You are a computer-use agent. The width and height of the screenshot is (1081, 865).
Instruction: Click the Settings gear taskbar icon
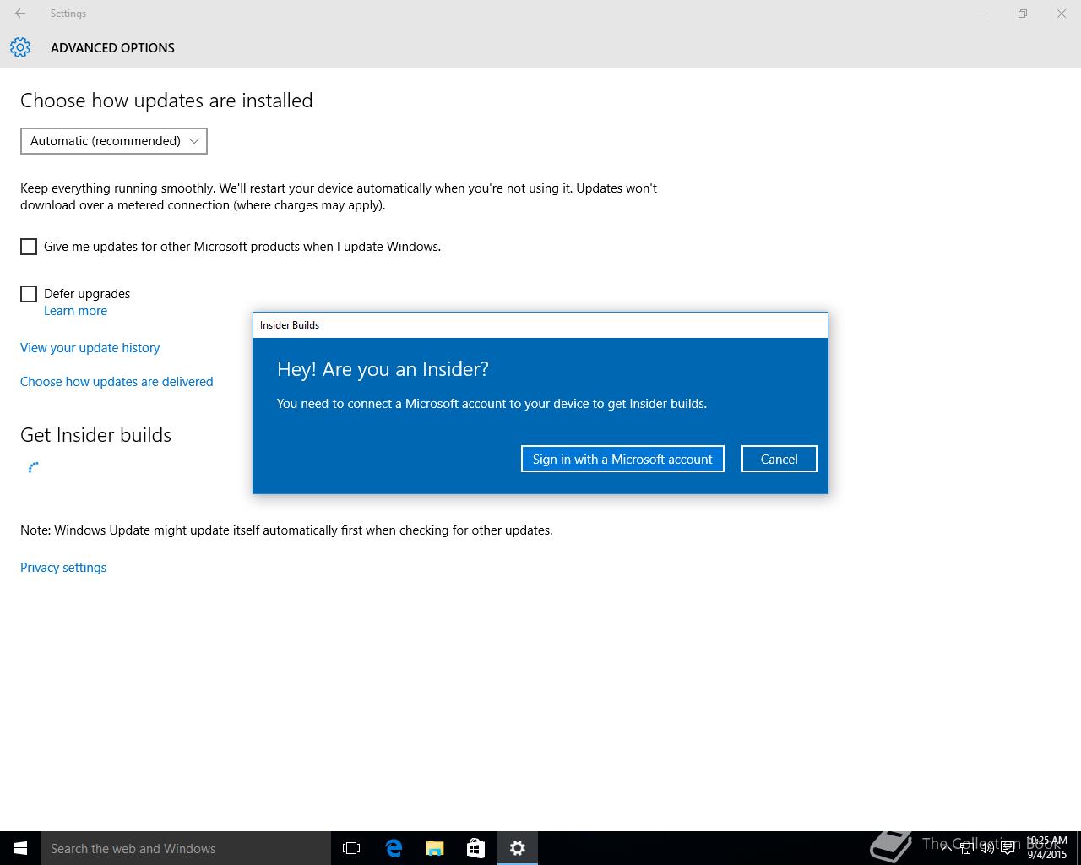518,848
